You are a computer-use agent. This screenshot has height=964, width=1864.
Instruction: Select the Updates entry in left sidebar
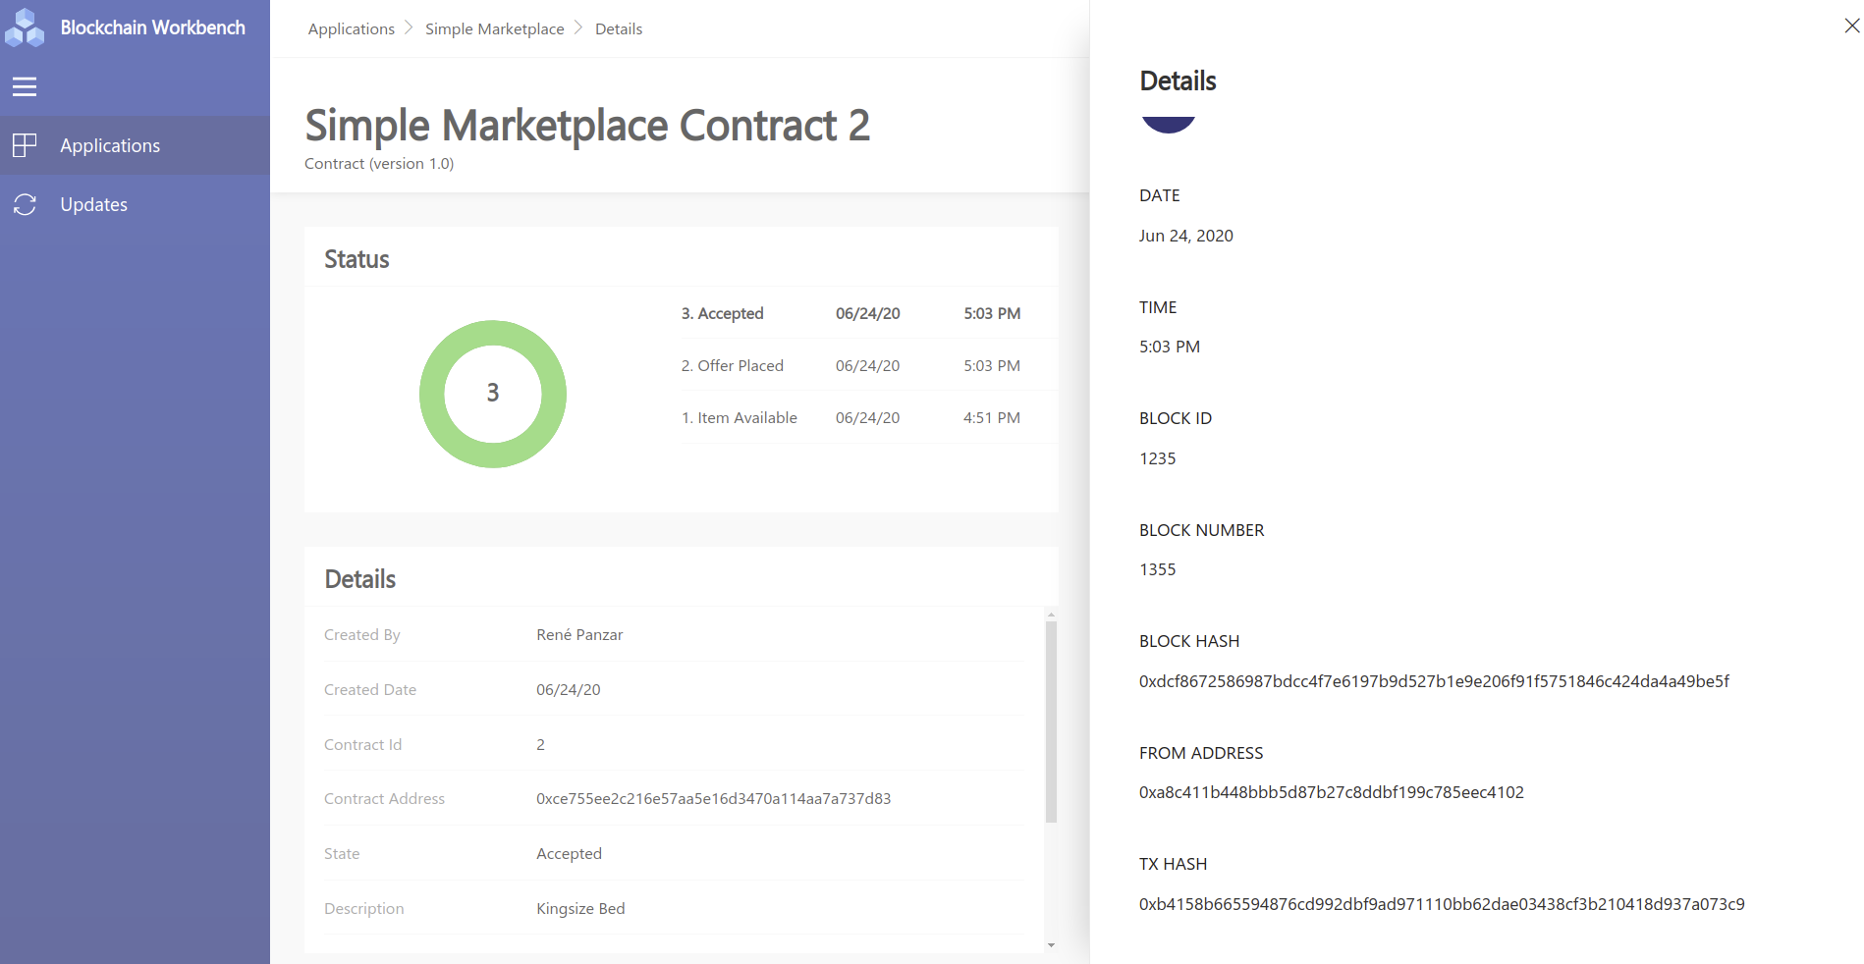pyautogui.click(x=93, y=204)
